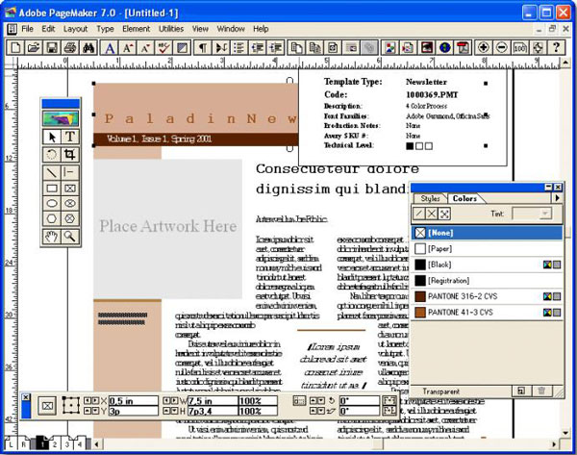Screen dimensions: 577x455
Task: Click the reference point proxy in Control palette
Action: [70, 405]
